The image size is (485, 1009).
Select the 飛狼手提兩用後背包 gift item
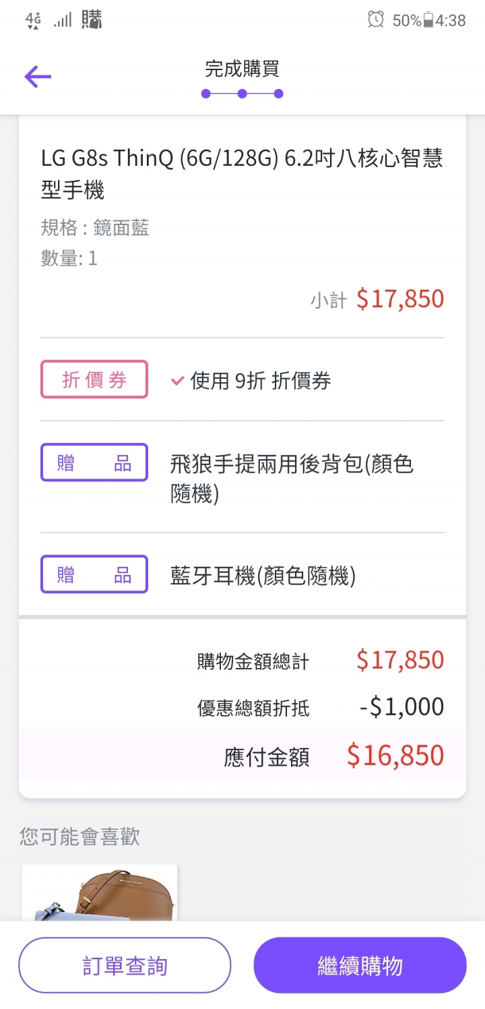pyautogui.click(x=292, y=479)
